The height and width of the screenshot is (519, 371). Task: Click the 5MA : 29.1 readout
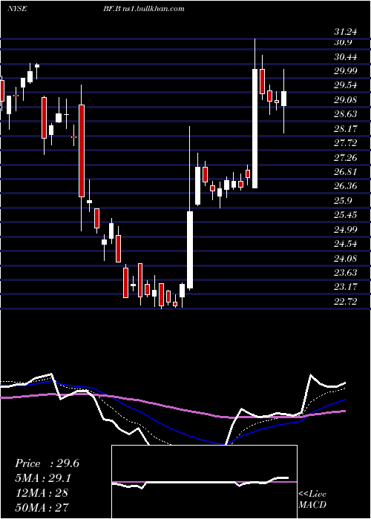[x=43, y=478]
